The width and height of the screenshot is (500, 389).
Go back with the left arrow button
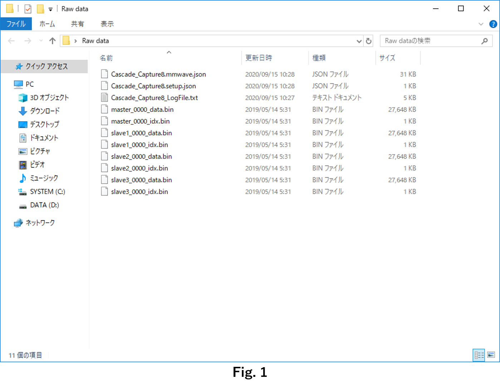pyautogui.click(x=11, y=41)
